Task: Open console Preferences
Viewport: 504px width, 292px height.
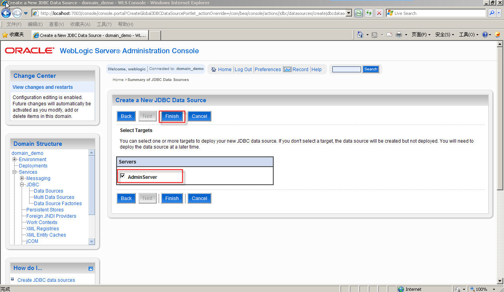Action: [268, 70]
